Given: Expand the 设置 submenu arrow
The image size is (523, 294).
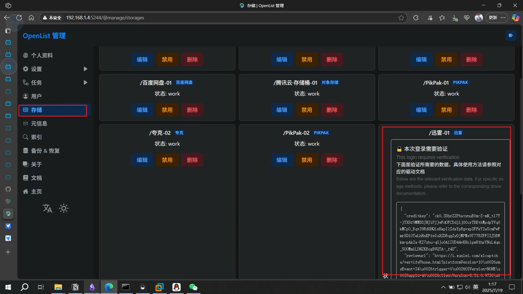Looking at the screenshot, I should point(85,69).
